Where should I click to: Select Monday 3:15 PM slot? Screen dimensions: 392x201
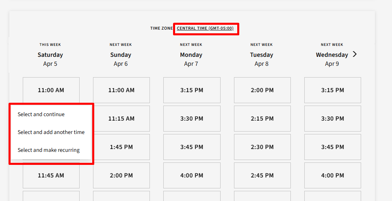[192, 90]
